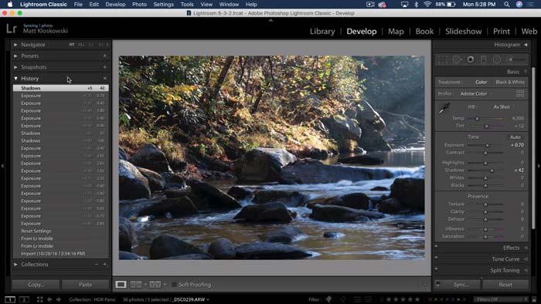
Task: Open Adobe Color profile dropdown
Action: tap(475, 93)
